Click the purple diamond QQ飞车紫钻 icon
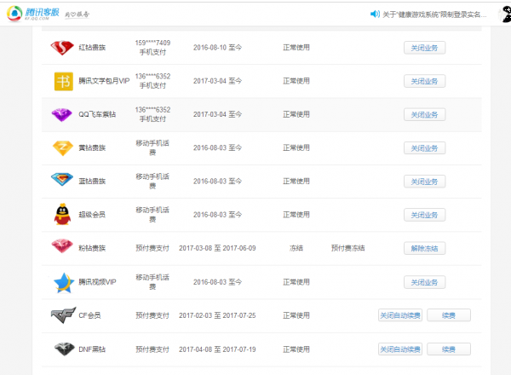The width and height of the screenshot is (511, 375). click(62, 114)
